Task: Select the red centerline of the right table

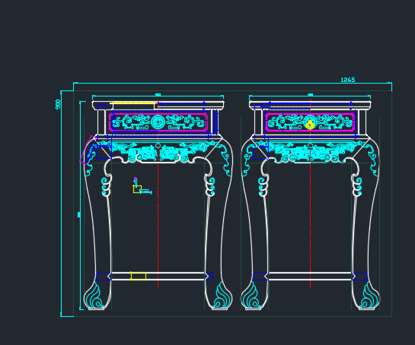Action: [x=310, y=195]
